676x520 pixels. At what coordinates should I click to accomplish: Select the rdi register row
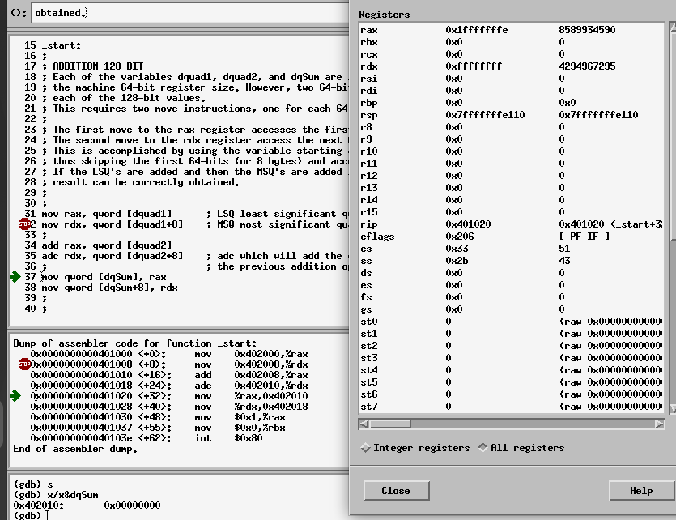pos(512,90)
